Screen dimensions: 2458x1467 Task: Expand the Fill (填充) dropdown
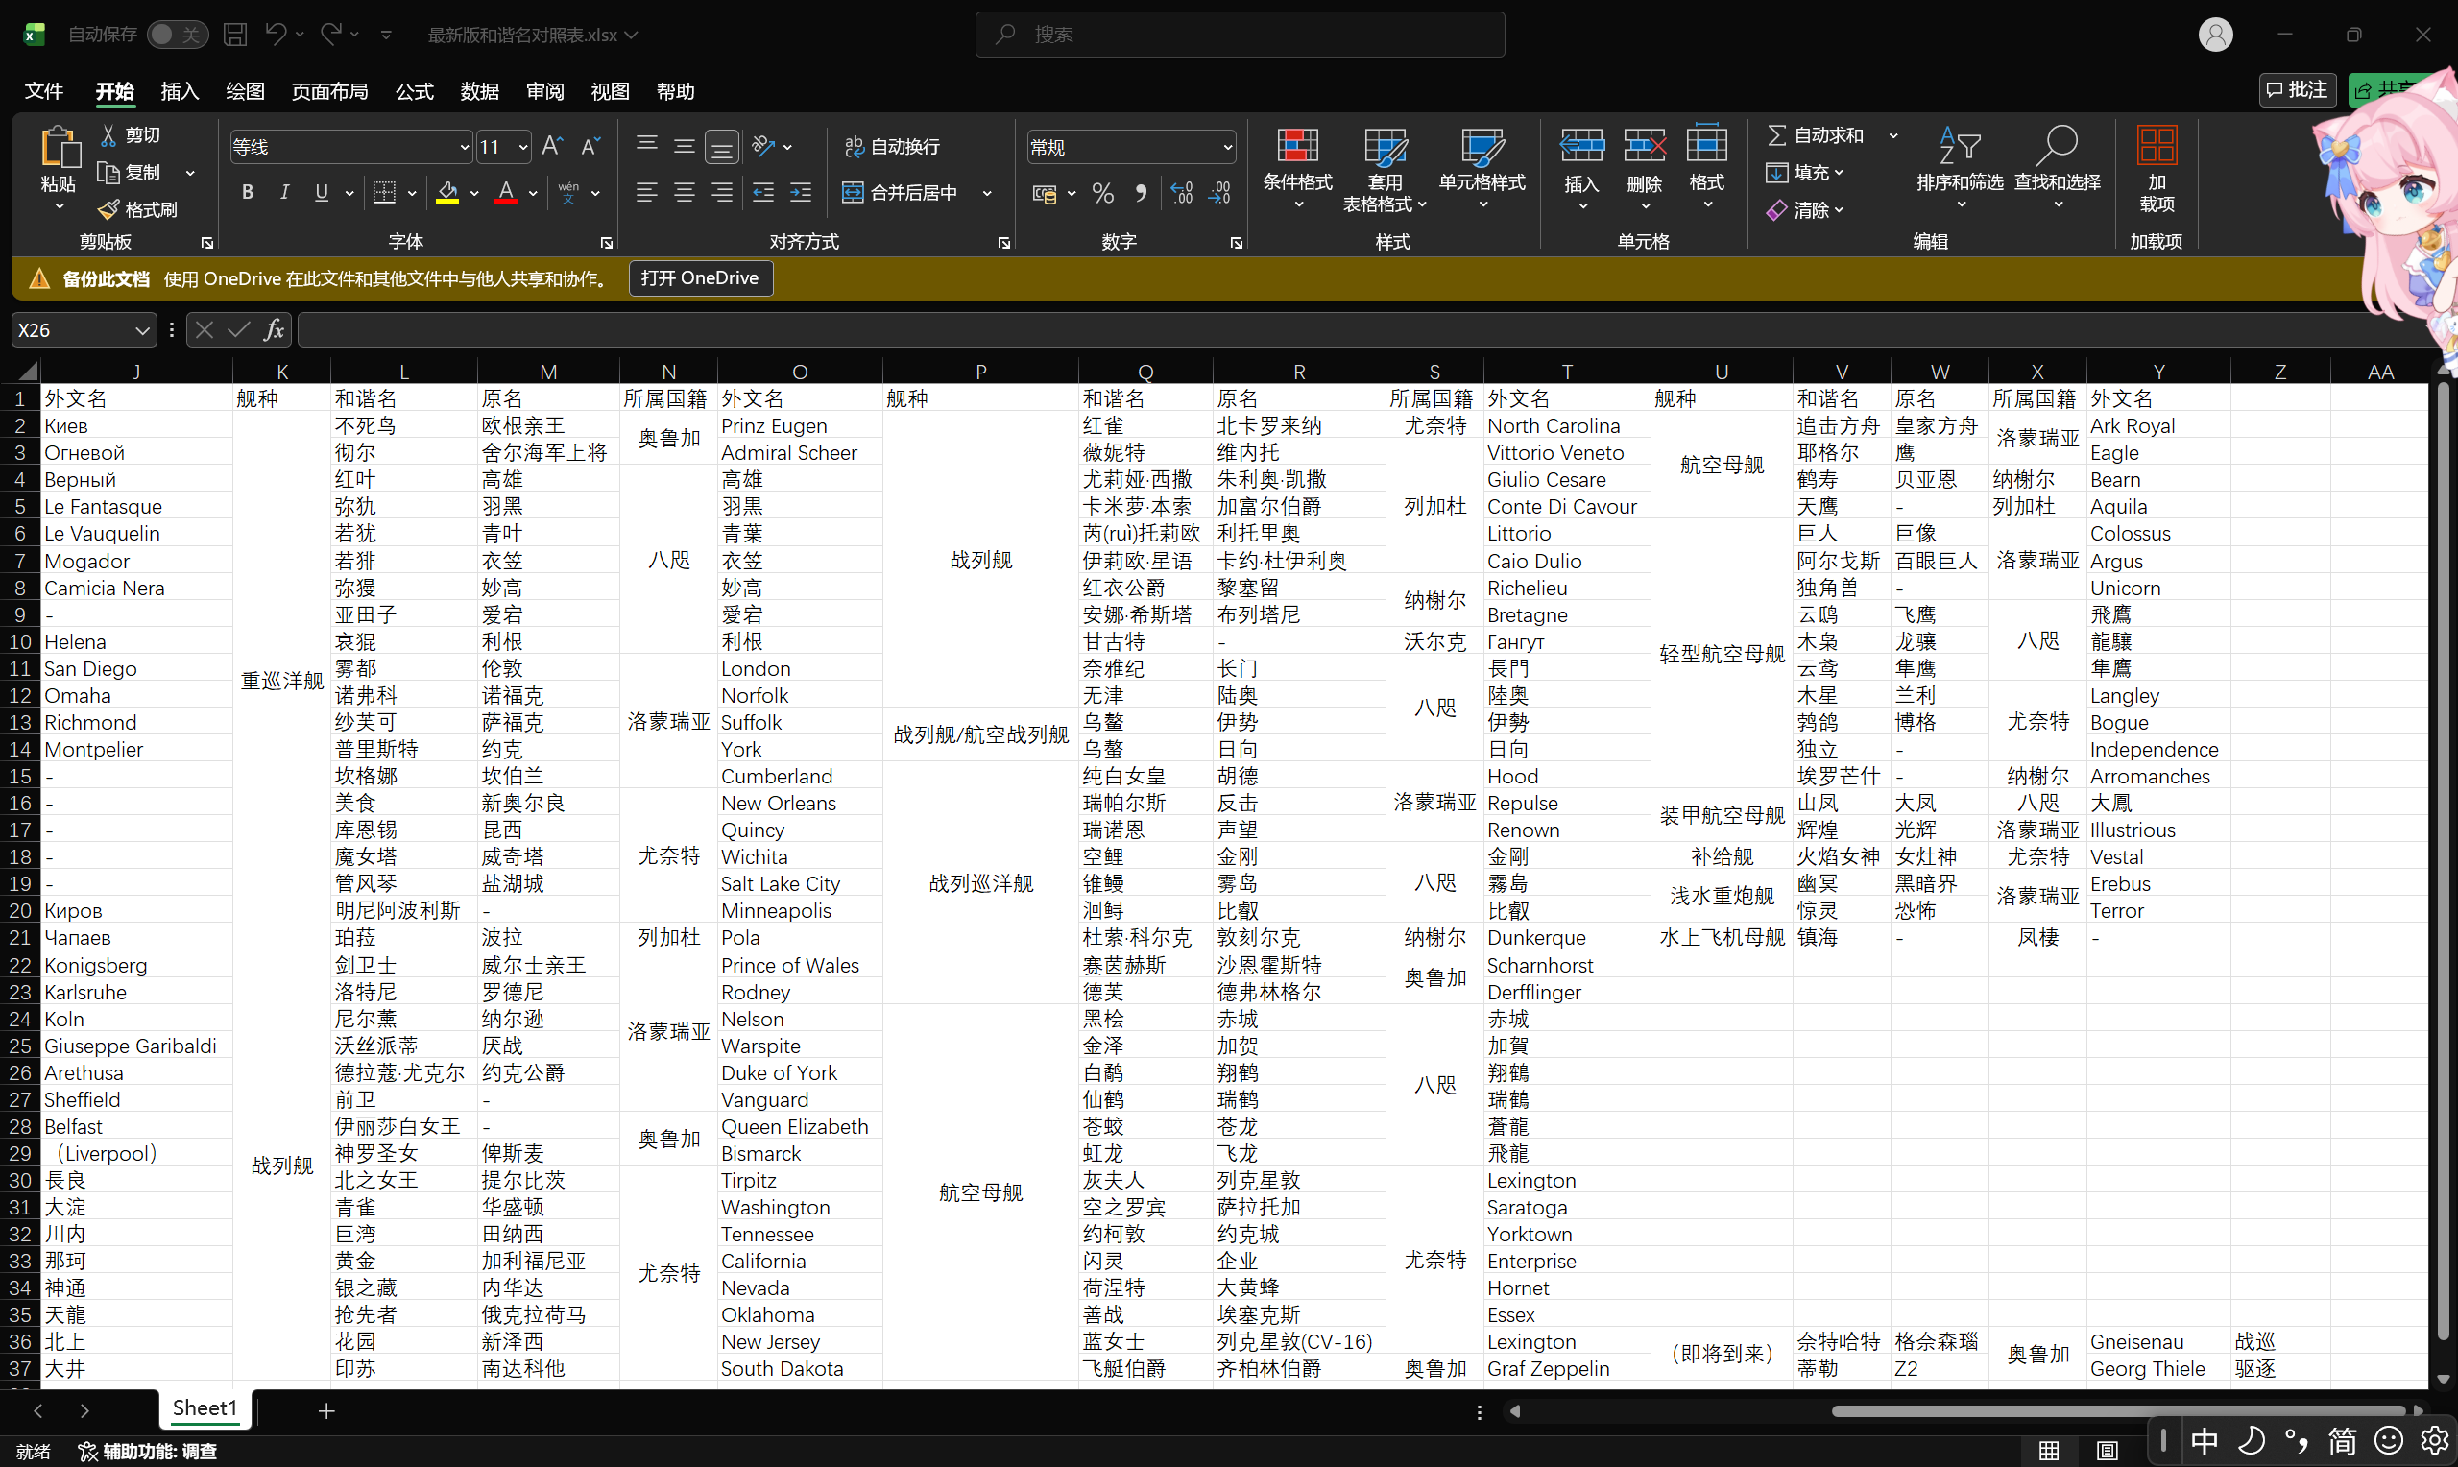(1840, 173)
